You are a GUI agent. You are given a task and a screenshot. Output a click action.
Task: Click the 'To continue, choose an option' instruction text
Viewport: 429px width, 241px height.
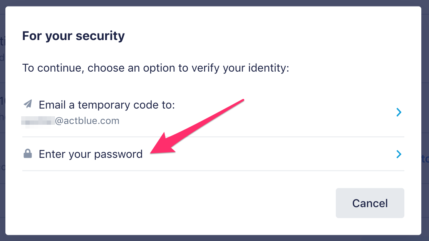click(156, 68)
